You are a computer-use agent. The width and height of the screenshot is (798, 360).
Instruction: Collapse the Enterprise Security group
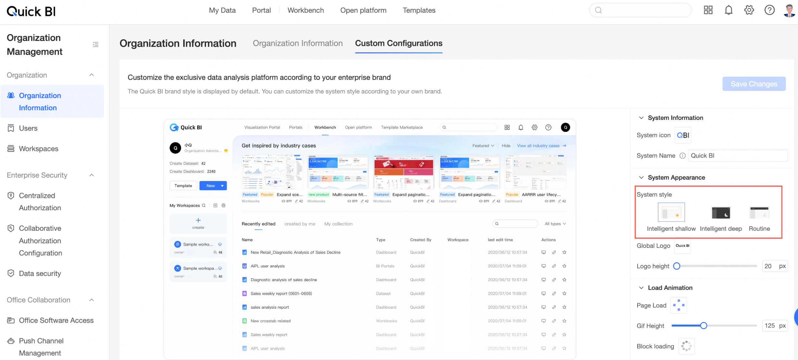pos(92,175)
